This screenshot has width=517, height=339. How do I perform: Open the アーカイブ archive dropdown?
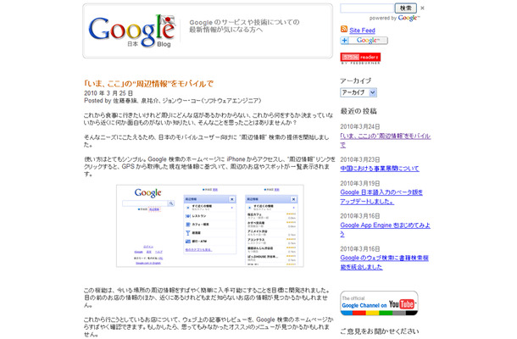359,92
